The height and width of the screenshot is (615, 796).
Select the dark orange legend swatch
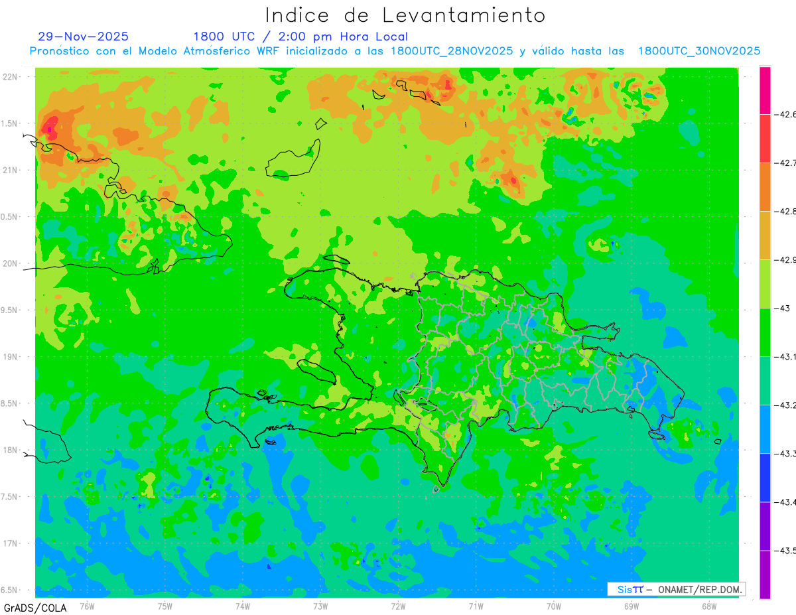pos(765,186)
